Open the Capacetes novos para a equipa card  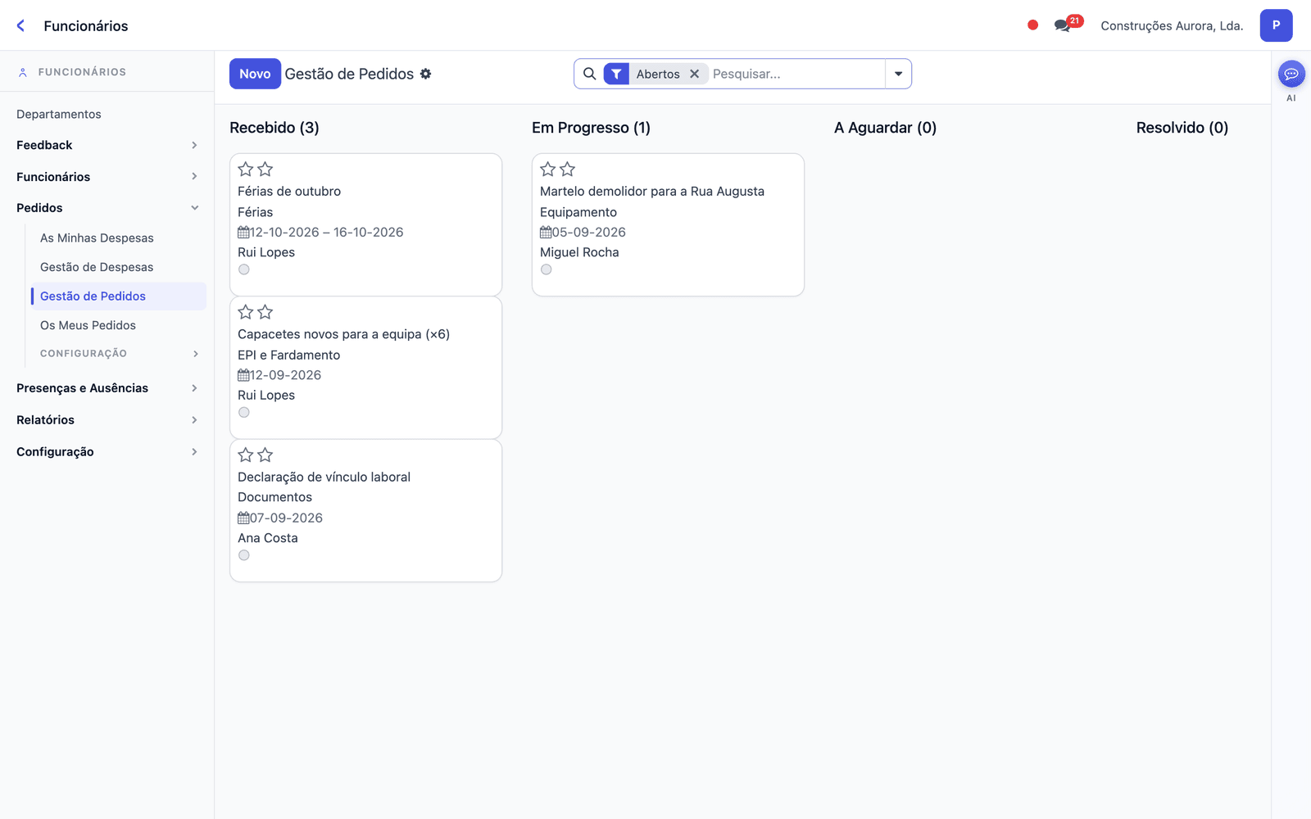pyautogui.click(x=365, y=368)
